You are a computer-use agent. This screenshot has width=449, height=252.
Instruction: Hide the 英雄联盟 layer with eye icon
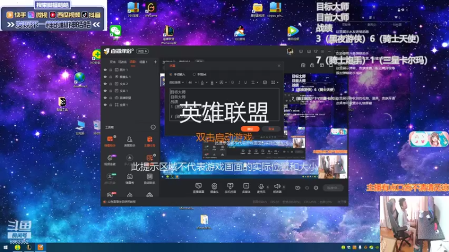105,97
